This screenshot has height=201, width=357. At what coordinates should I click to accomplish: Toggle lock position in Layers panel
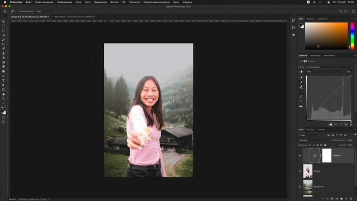[x=317, y=145]
